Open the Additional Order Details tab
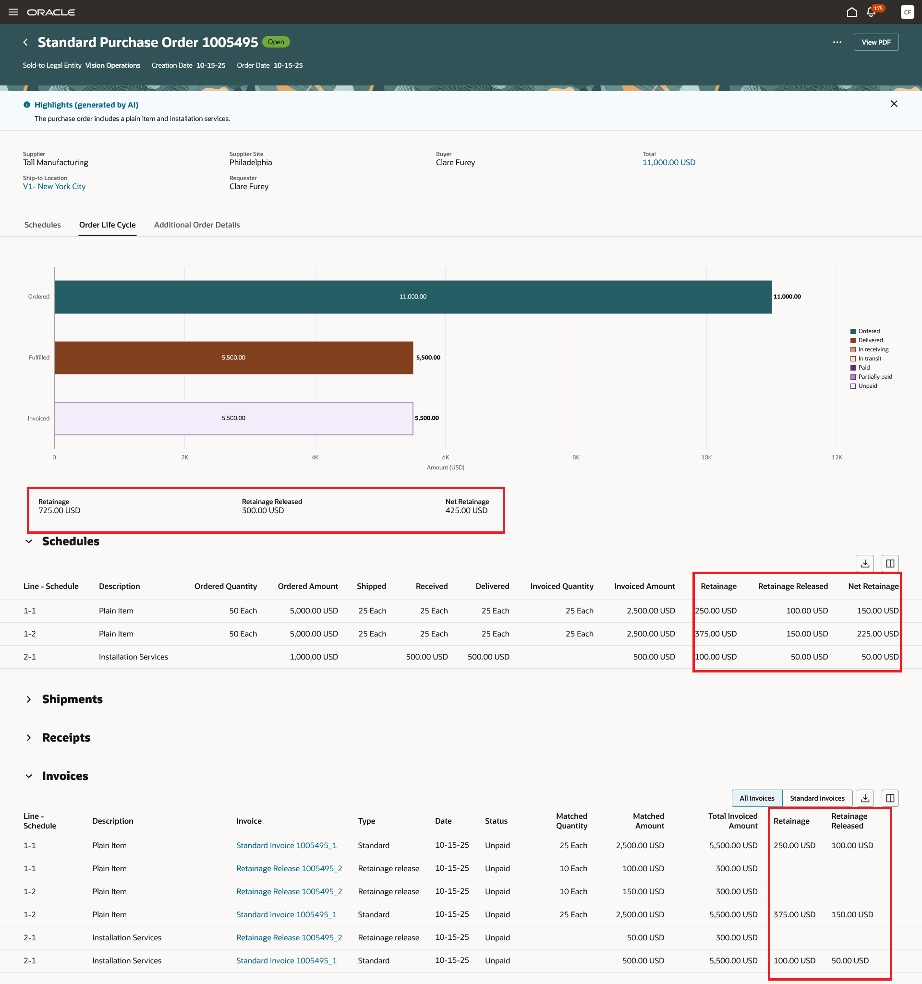922x984 pixels. pyautogui.click(x=196, y=225)
